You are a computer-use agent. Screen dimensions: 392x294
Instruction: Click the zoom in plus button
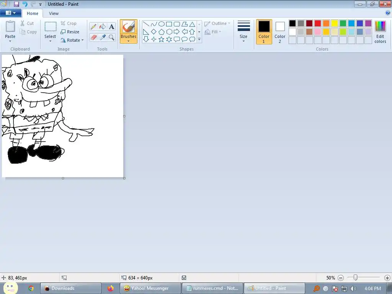coord(387,278)
